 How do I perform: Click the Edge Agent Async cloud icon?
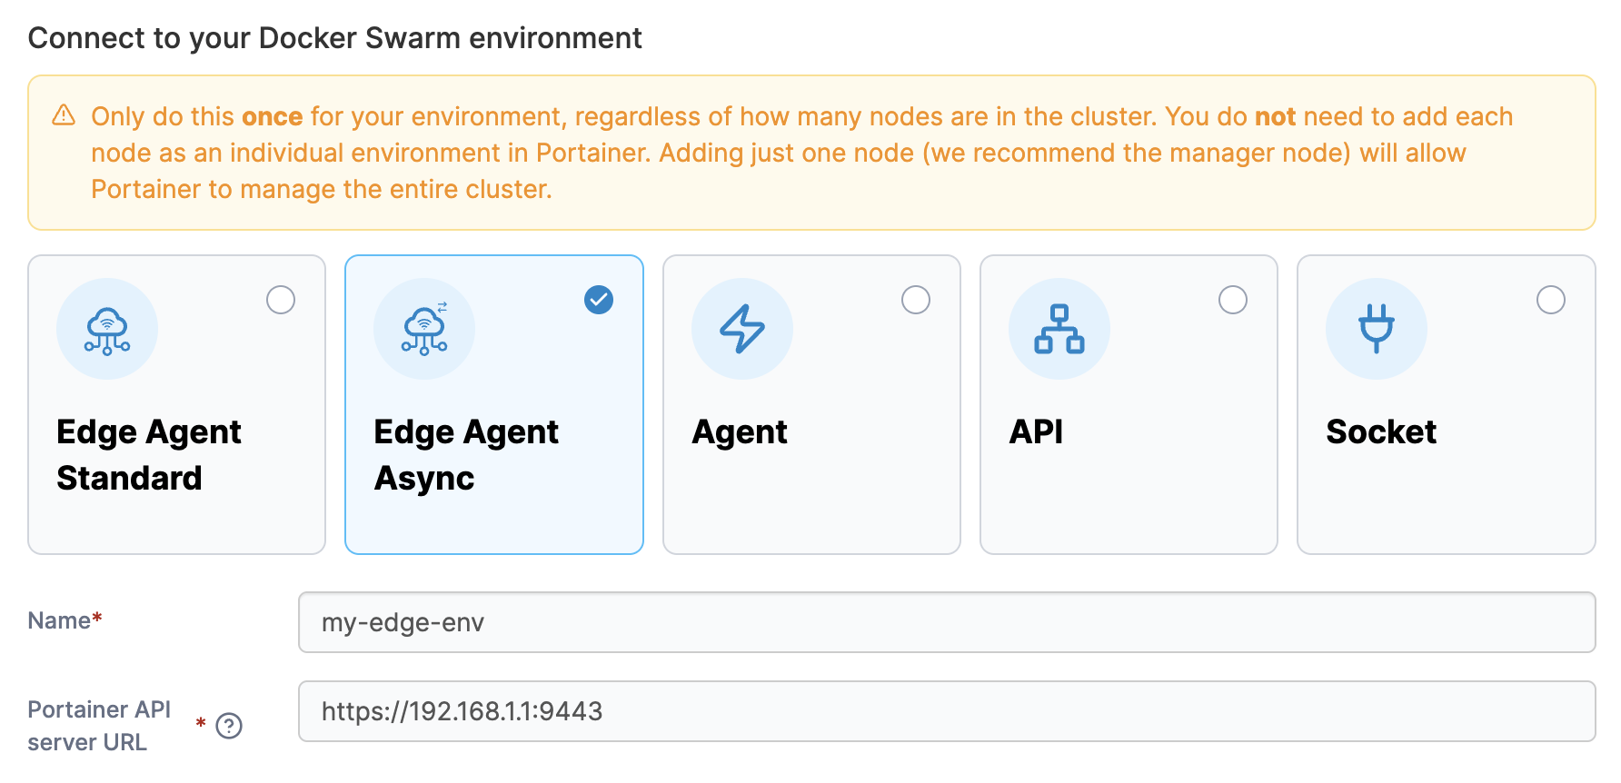pos(424,329)
